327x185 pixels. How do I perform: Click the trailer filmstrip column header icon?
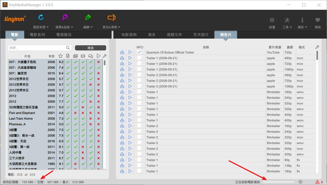83,56
